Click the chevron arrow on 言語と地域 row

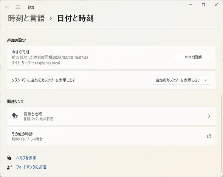point(209,116)
